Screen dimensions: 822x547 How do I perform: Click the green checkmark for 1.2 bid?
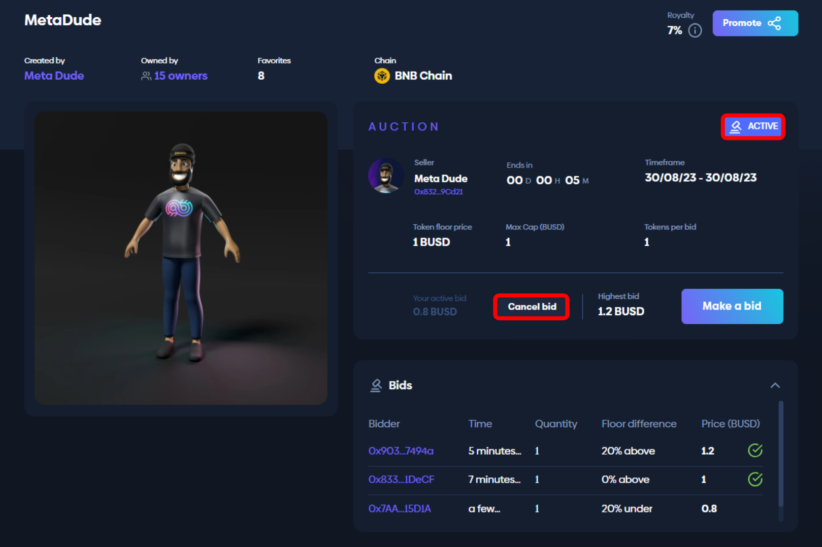755,451
